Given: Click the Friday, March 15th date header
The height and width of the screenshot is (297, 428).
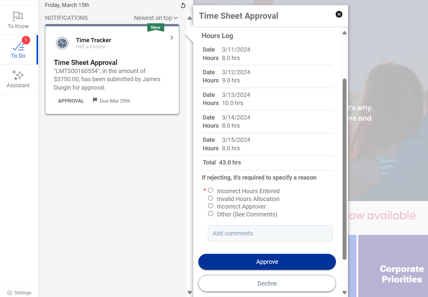Looking at the screenshot, I should tap(67, 5).
